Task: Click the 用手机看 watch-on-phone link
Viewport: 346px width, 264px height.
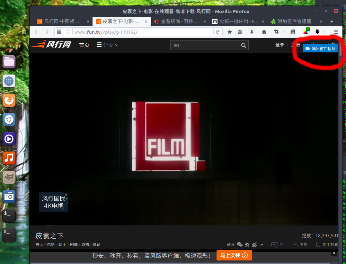Action: 327,244
